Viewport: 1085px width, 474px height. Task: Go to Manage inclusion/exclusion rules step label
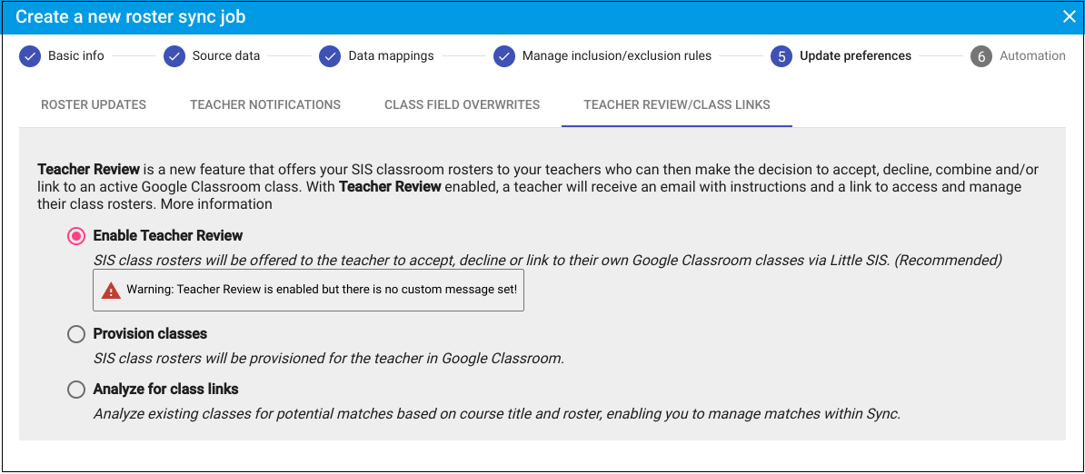pyautogui.click(x=616, y=56)
